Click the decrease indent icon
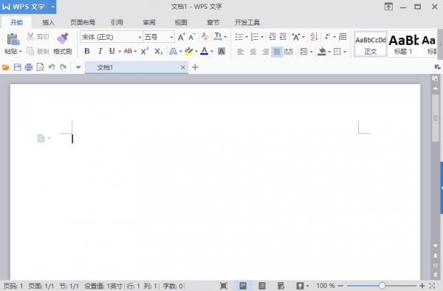 (x=272, y=36)
